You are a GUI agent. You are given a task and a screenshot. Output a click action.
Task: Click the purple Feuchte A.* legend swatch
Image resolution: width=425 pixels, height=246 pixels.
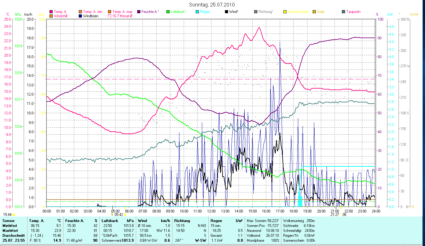138,12
